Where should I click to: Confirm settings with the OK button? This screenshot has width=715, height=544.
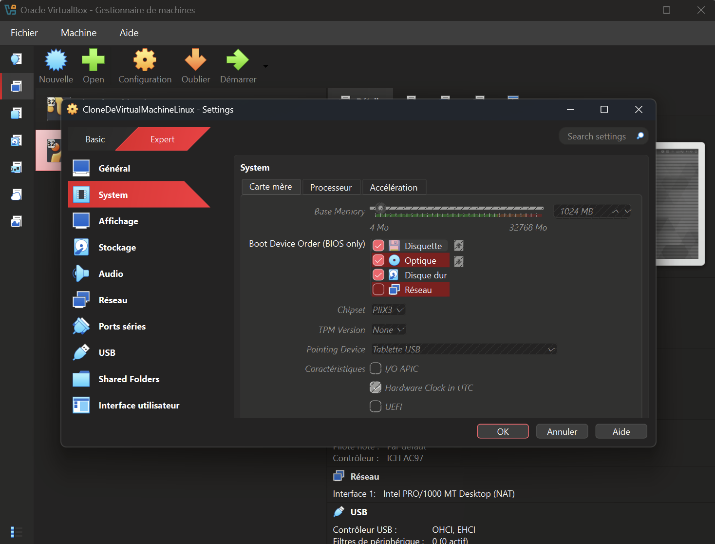[503, 431]
